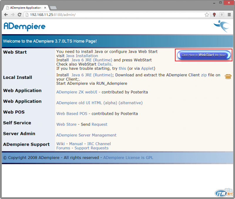Screen dimensions: 235x199
Task: Click the WebStart Me Now button
Action: pos(204,55)
